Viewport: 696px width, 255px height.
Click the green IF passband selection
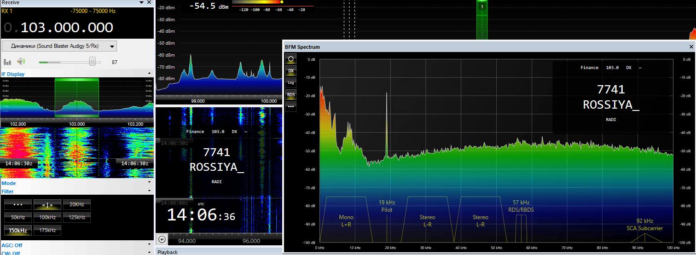[77, 98]
